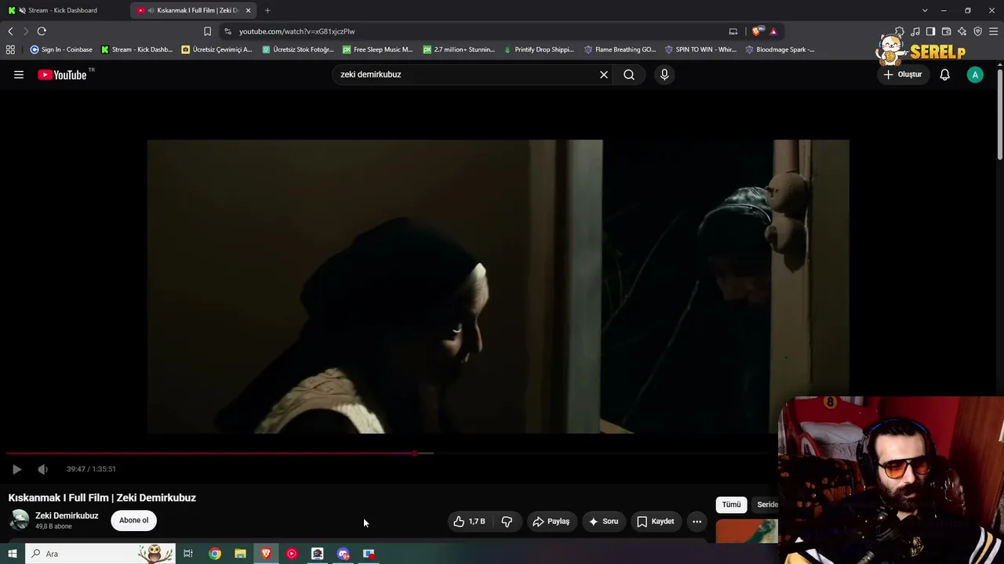This screenshot has width=1004, height=564.
Task: Expand the tab search dropdown chevron
Action: [x=925, y=10]
